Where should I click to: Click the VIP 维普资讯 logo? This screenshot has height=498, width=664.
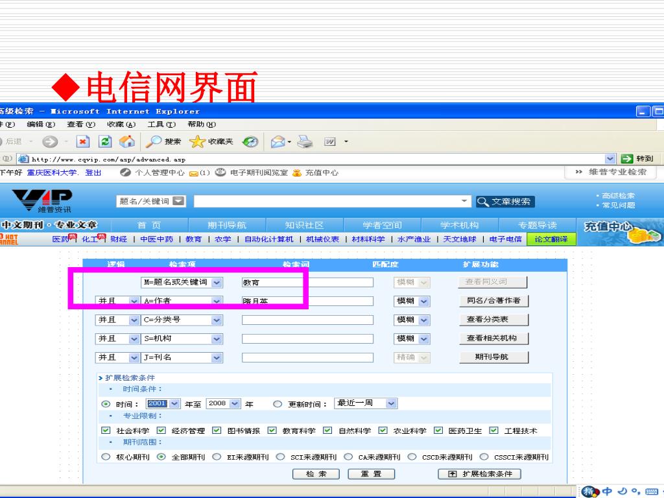42,201
